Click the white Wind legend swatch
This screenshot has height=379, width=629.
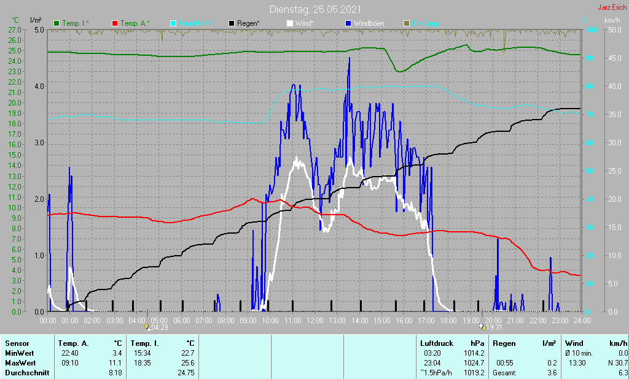[x=290, y=24]
